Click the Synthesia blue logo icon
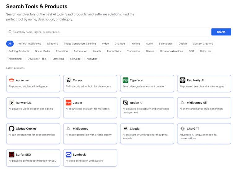 tap(69, 154)
